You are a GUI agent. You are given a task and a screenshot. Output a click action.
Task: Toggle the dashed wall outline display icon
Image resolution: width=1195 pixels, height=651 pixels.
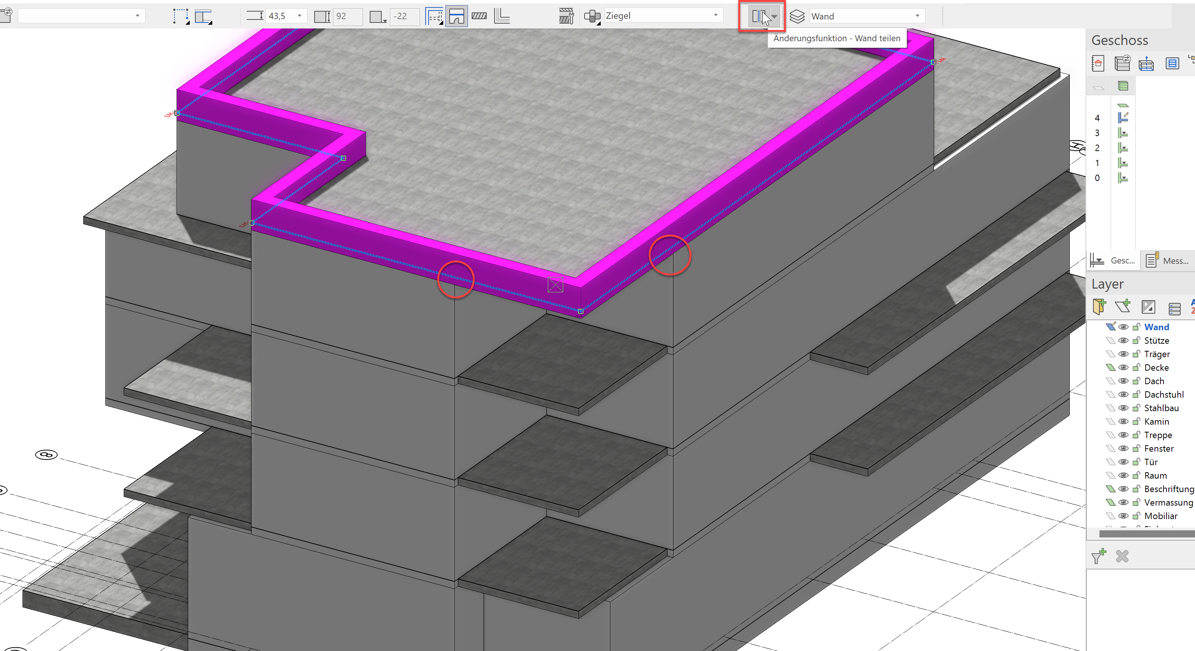click(434, 16)
